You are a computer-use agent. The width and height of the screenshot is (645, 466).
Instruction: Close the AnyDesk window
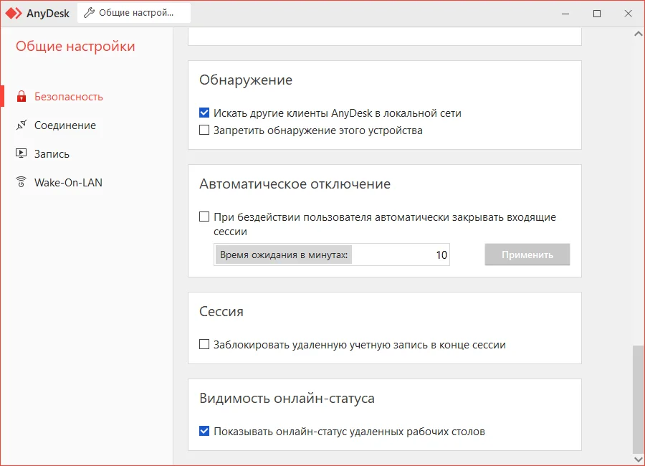pyautogui.click(x=629, y=13)
